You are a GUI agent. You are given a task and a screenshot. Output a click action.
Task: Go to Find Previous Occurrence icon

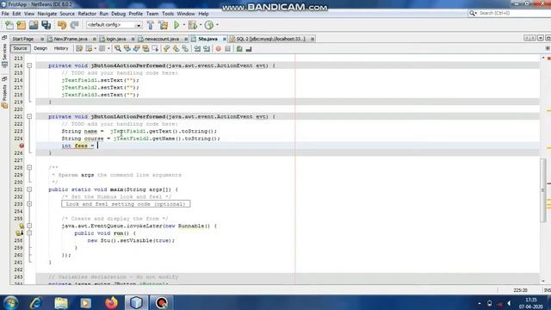[x=127, y=48]
